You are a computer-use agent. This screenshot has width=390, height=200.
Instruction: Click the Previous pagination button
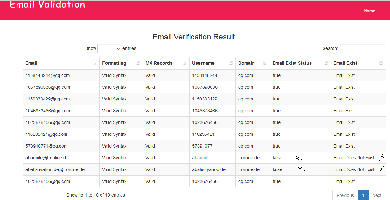[x=345, y=195]
